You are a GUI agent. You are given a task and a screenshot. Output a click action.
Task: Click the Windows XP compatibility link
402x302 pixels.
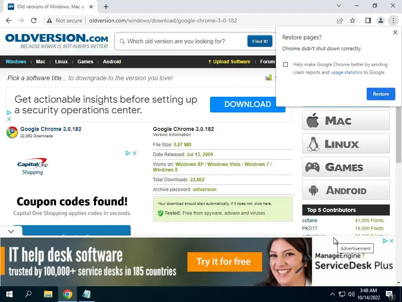189,164
